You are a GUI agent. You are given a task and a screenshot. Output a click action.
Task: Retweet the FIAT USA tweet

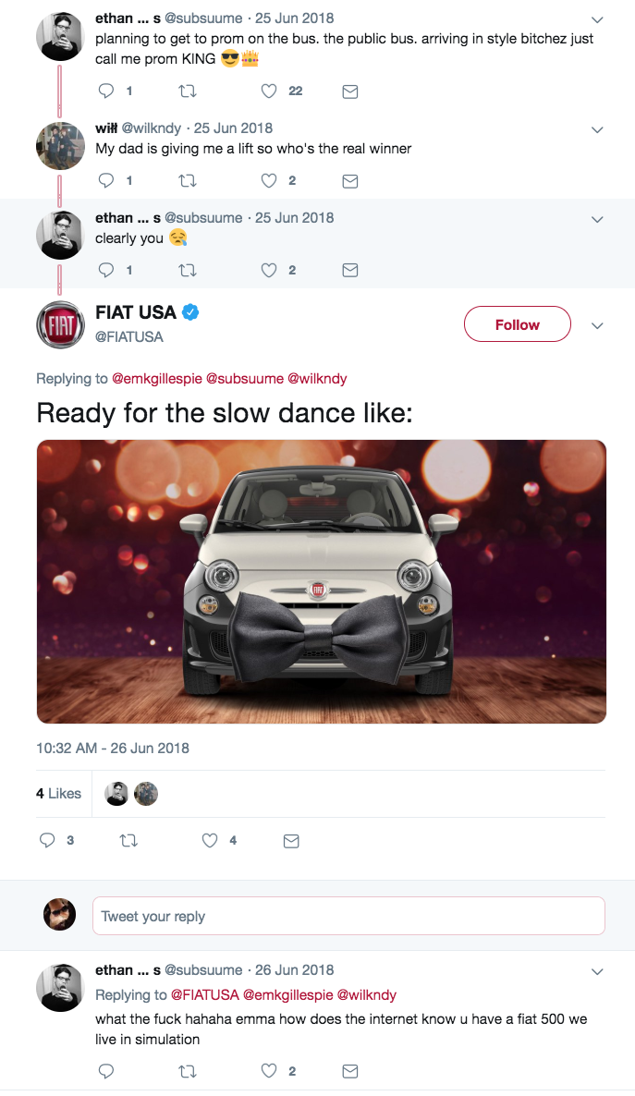tap(128, 841)
